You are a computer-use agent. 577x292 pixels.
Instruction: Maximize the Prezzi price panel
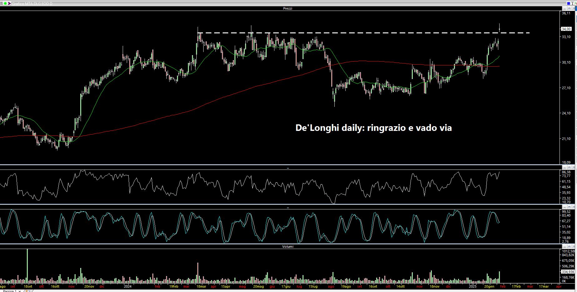(569, 8)
